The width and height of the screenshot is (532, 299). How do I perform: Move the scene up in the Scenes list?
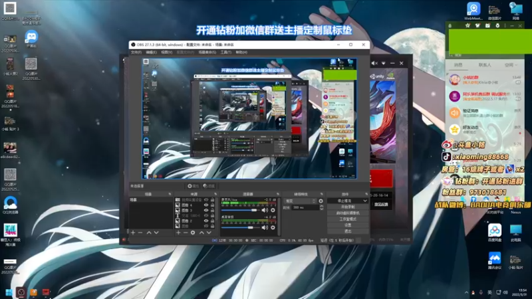149,233
